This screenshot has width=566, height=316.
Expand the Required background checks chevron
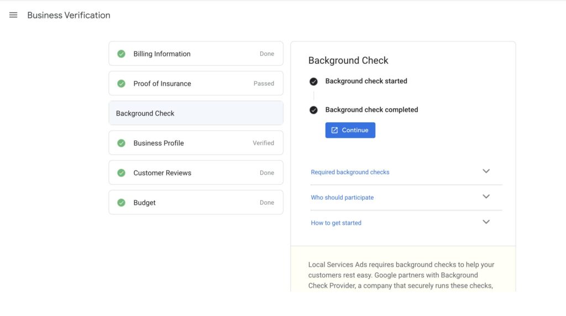pyautogui.click(x=486, y=171)
